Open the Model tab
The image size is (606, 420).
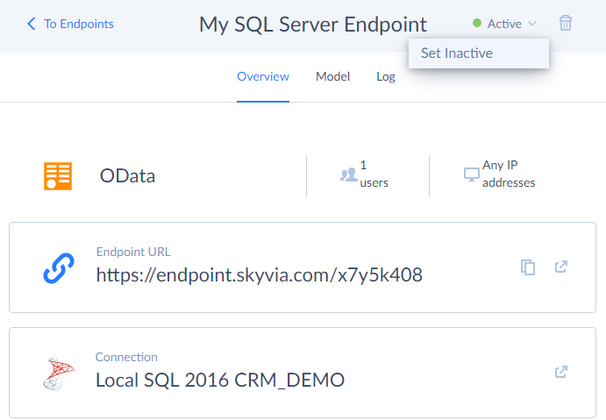tap(332, 76)
